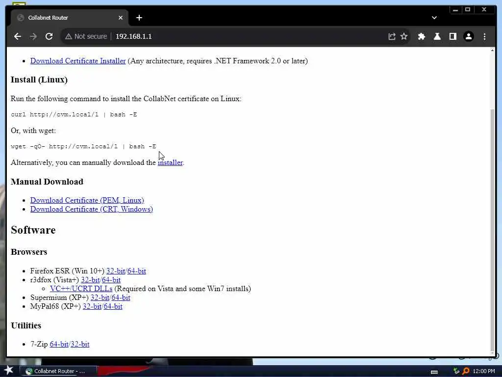Close the Collabnet Router tab
Viewport: 502px width, 377px height.
coord(121,18)
